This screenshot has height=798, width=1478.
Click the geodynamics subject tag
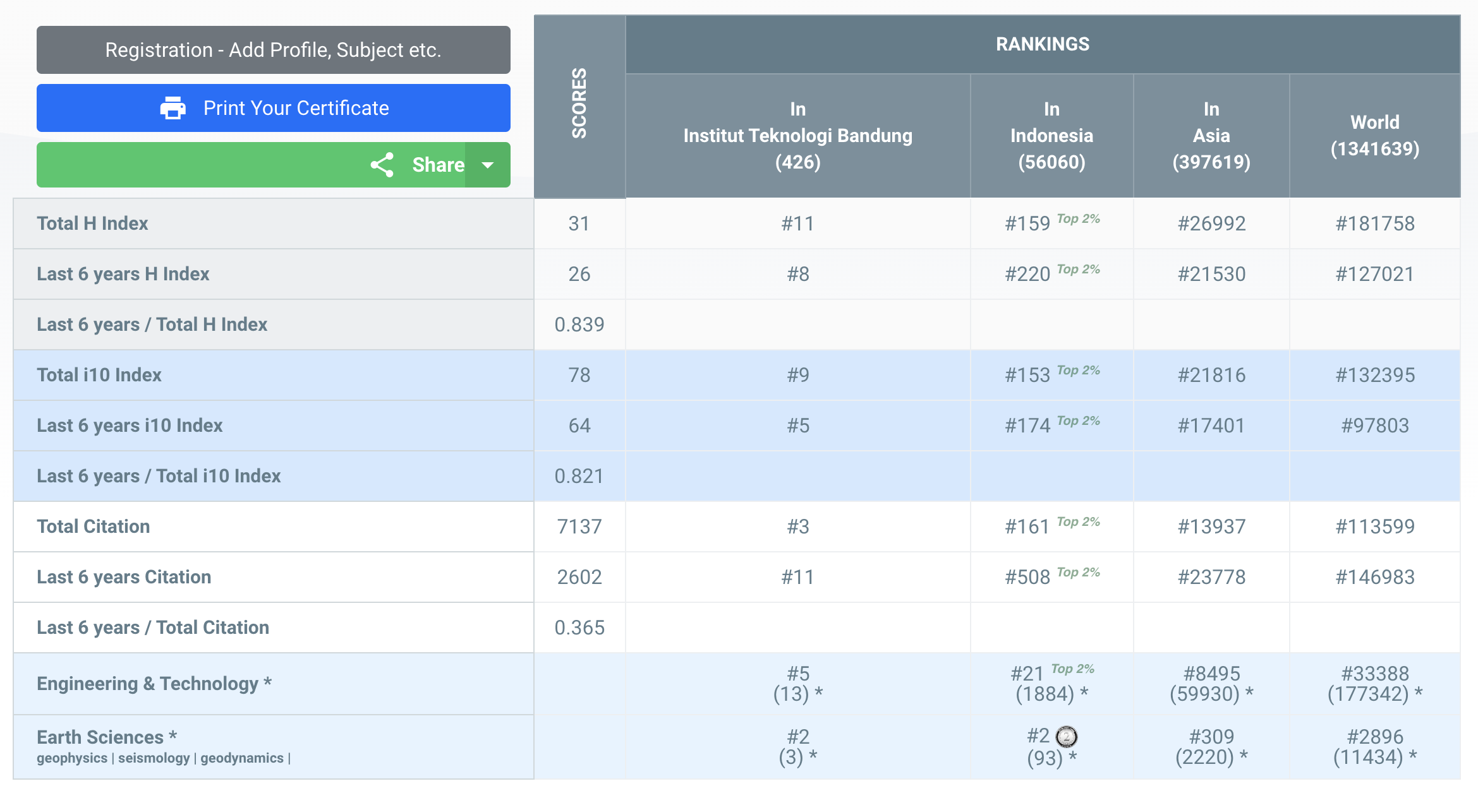coord(242,758)
